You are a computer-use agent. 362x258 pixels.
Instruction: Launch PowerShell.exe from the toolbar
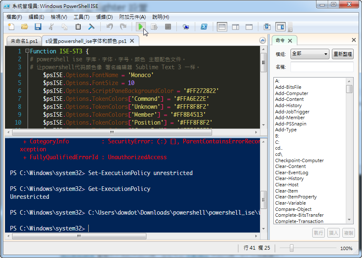[x=204, y=27]
